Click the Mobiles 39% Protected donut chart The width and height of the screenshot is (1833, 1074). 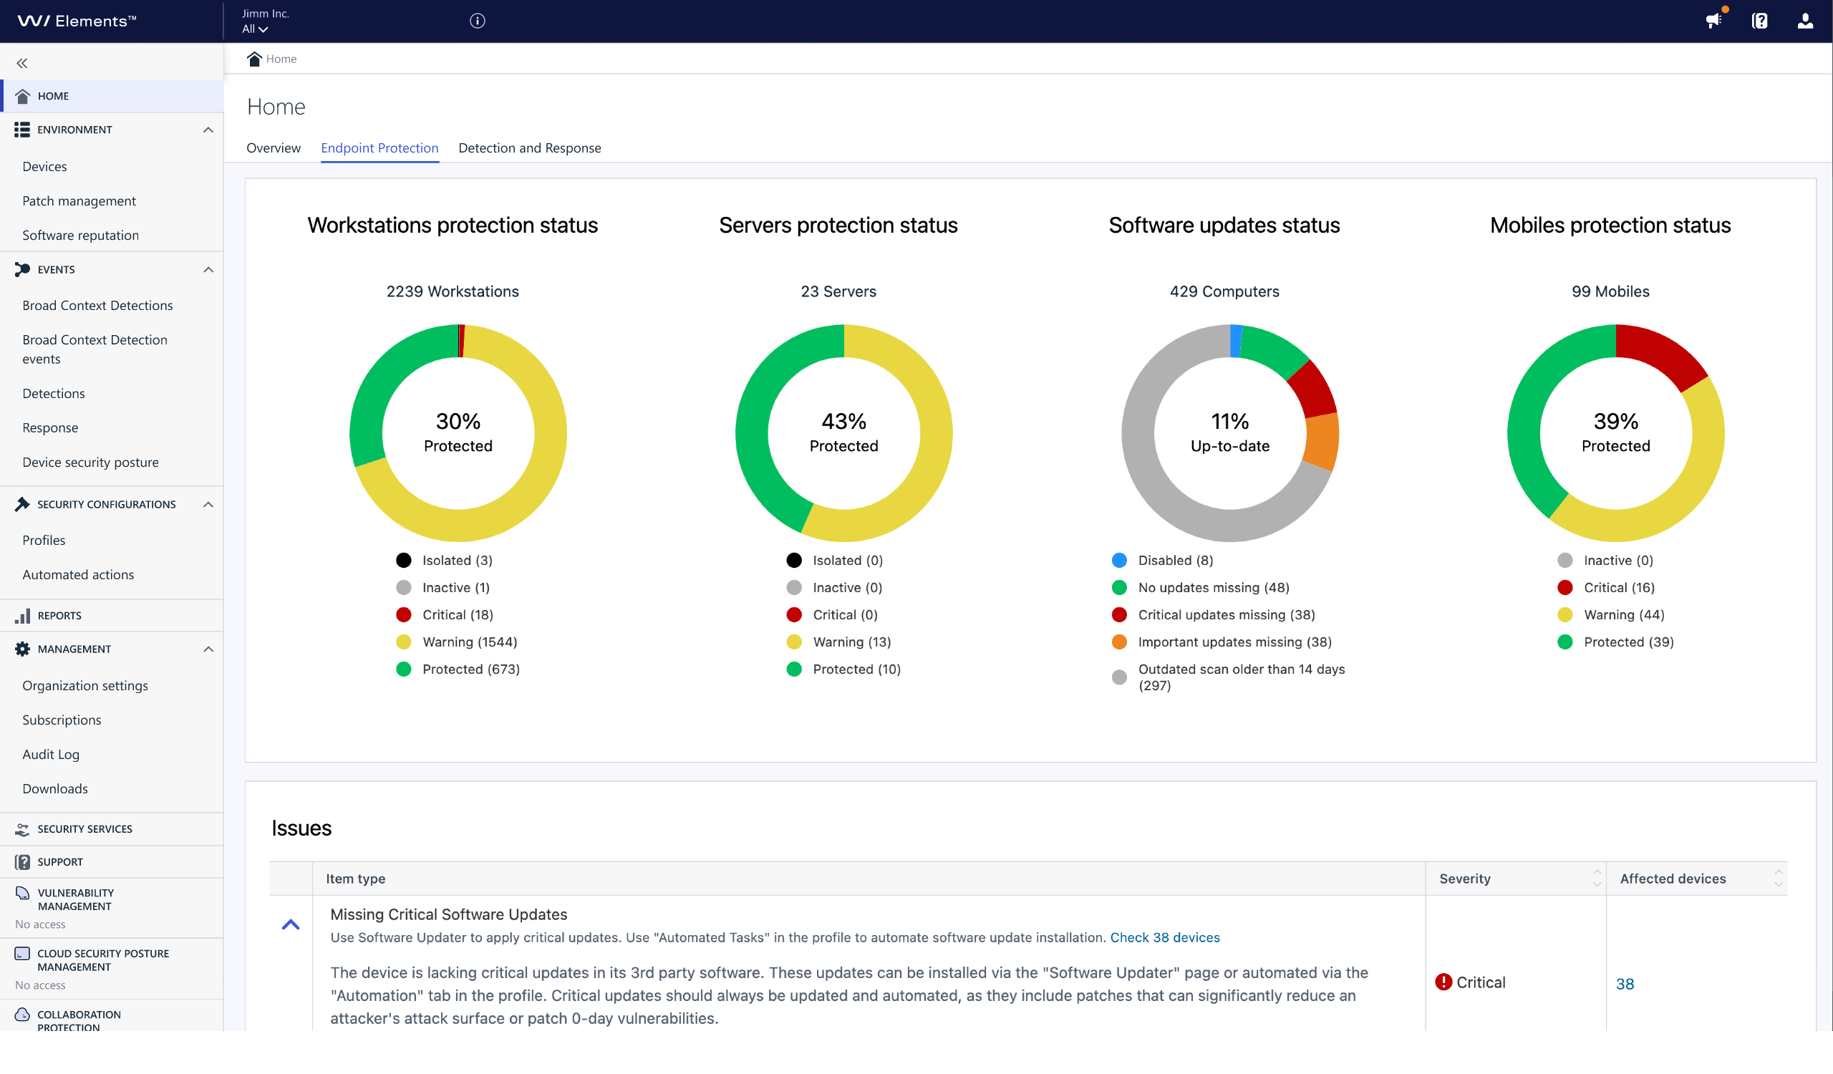1615,433
